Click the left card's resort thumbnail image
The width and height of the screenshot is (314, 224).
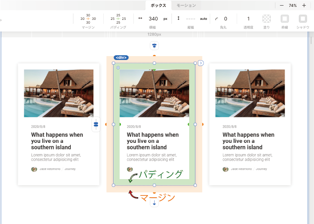(59, 93)
